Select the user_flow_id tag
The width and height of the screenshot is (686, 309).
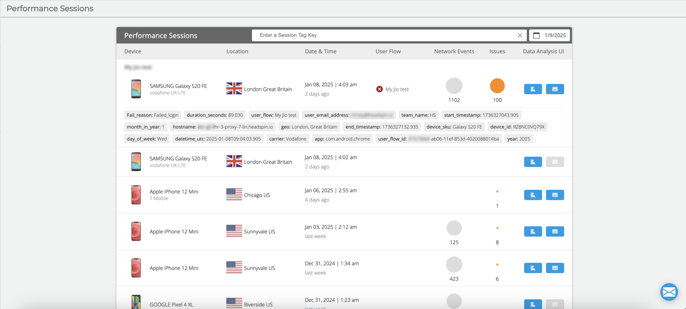pos(439,139)
